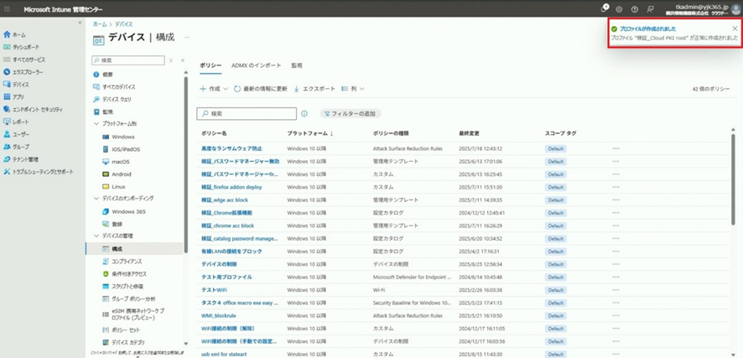Open the app launcher waffle icon
Screen dimensions: 743x358
pyautogui.click(x=8, y=8)
